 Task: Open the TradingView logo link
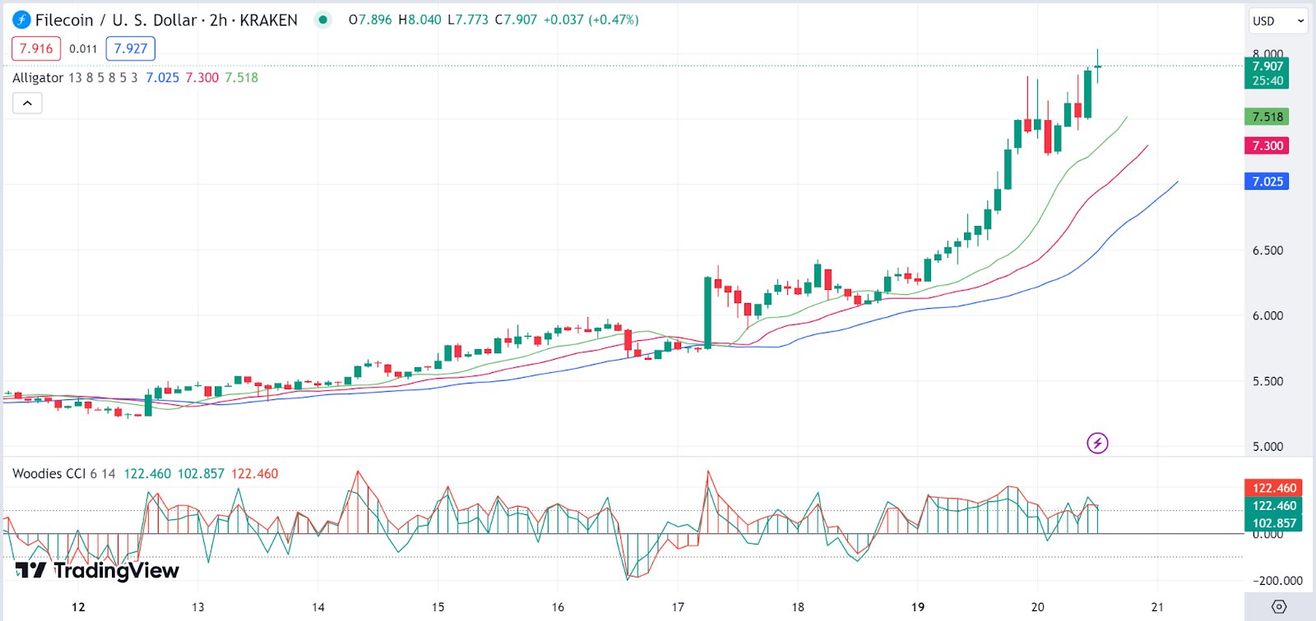tap(97, 570)
